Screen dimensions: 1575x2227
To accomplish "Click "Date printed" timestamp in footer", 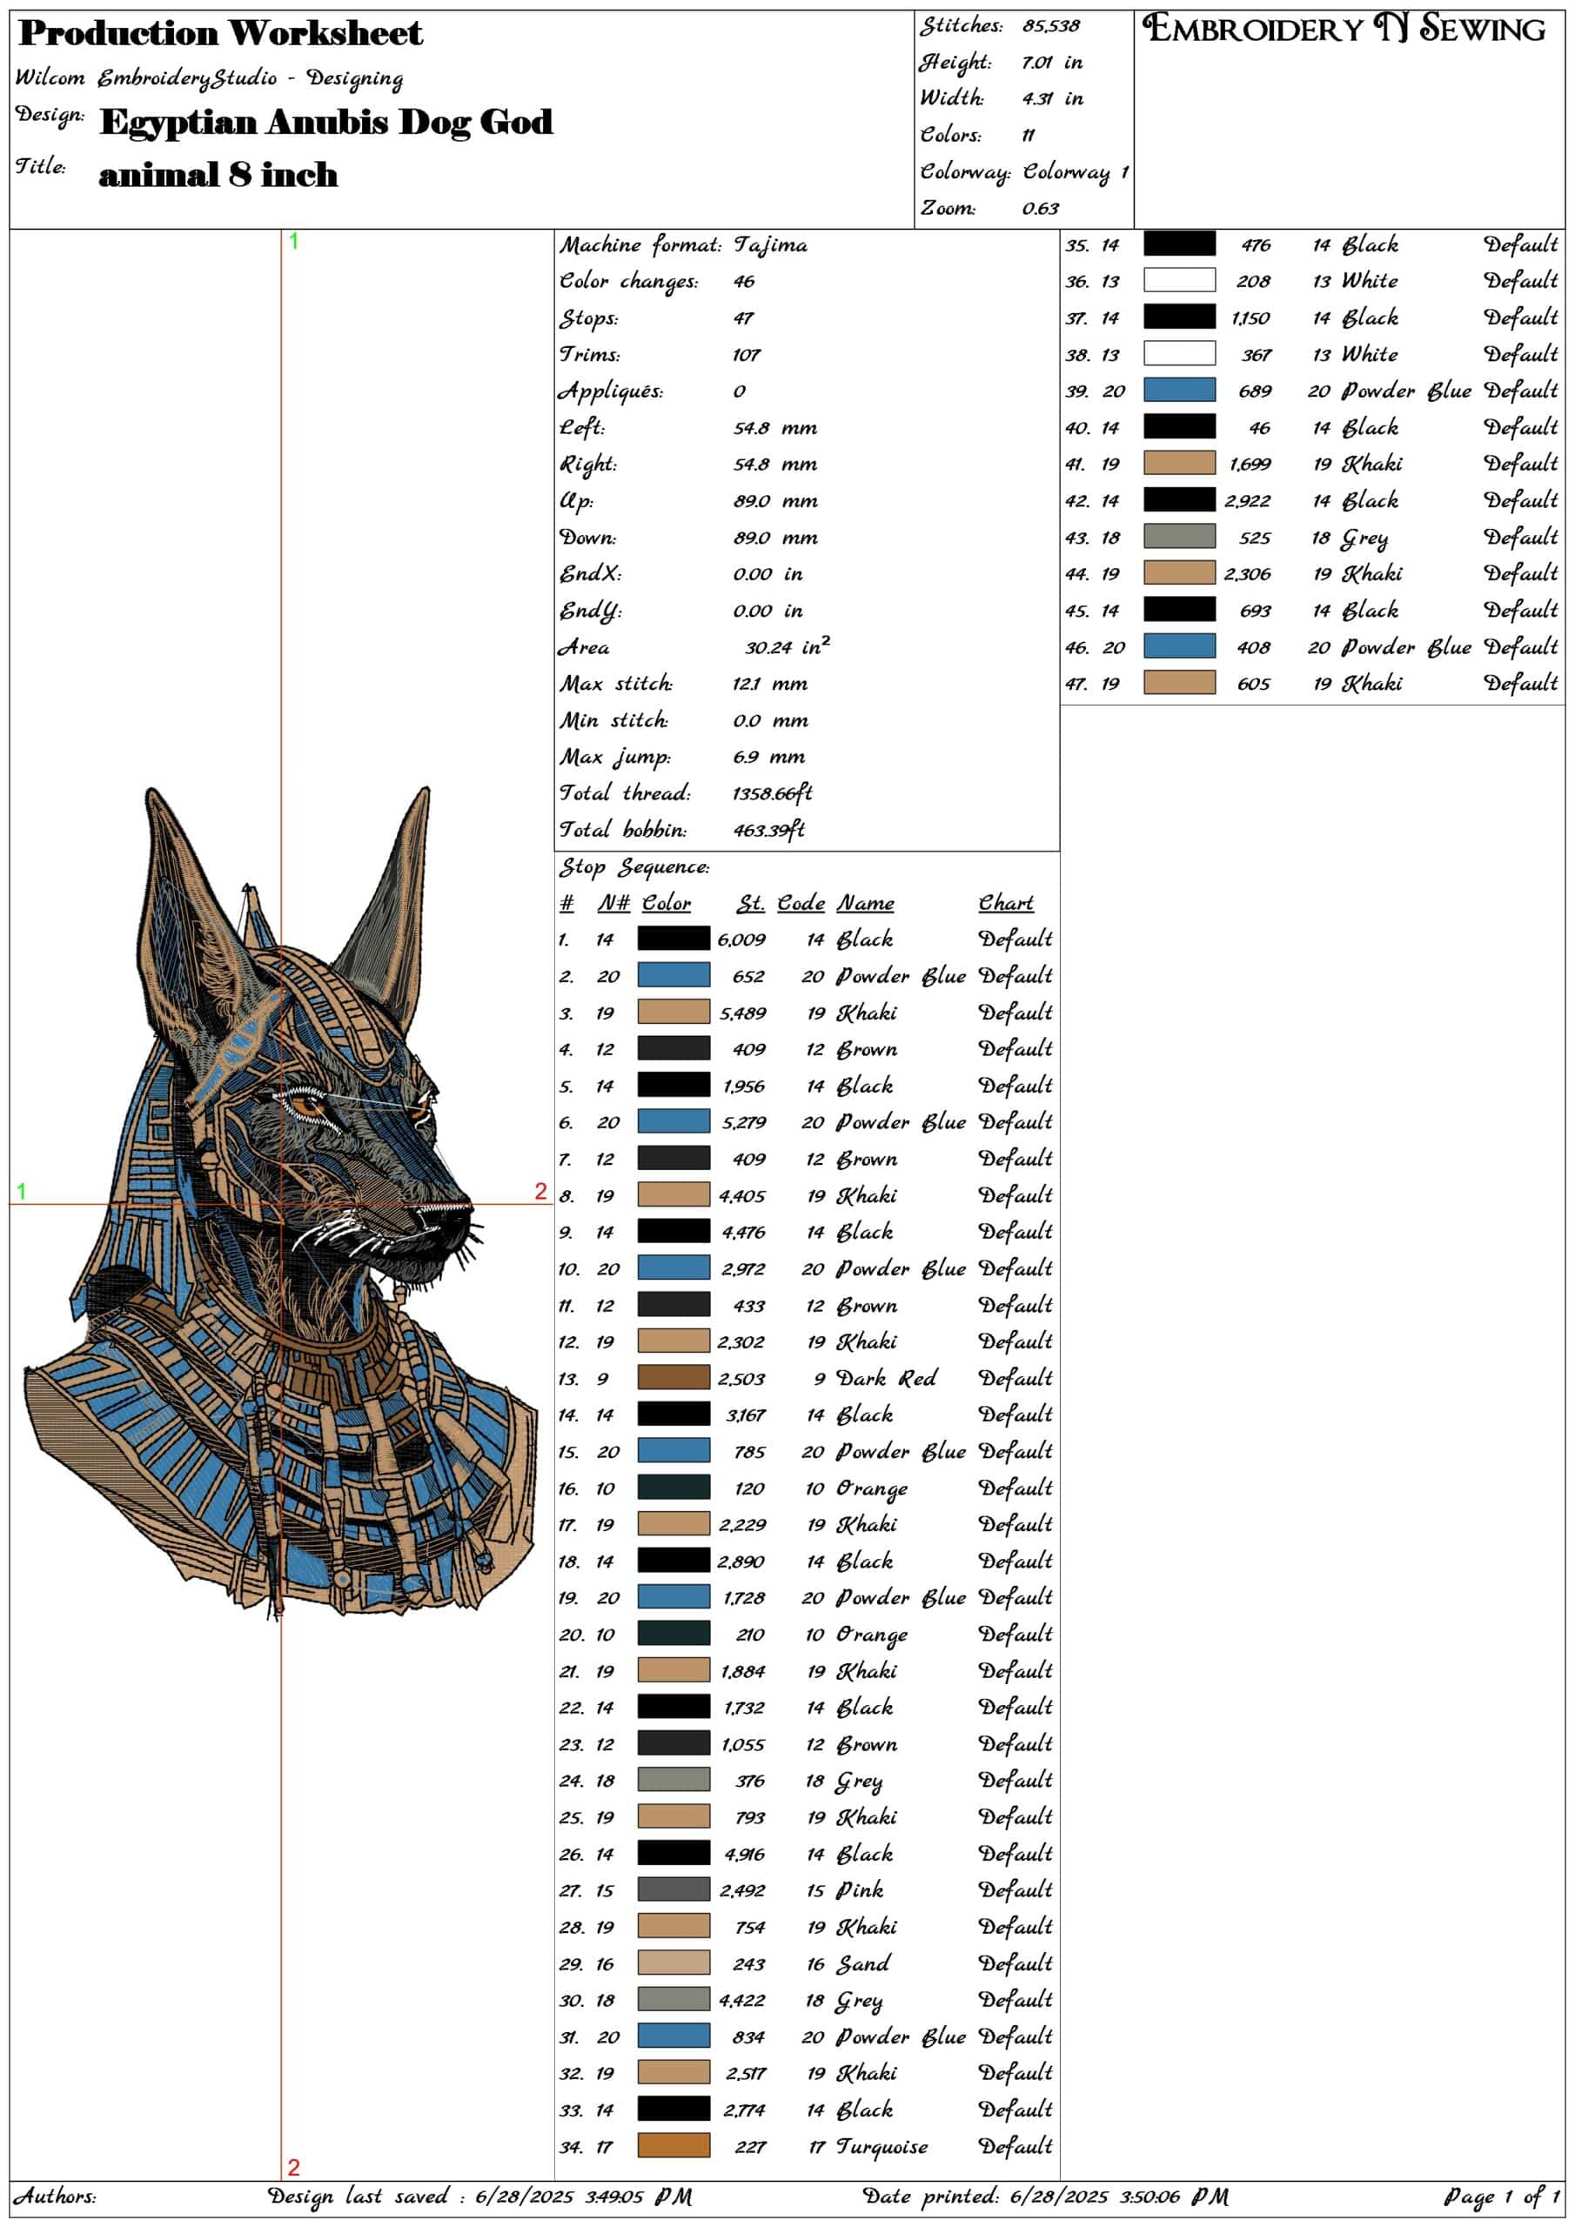I will tap(1045, 2196).
